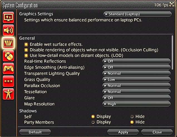Click the Default button
The width and height of the screenshot is (177, 137).
click(x=35, y=132)
